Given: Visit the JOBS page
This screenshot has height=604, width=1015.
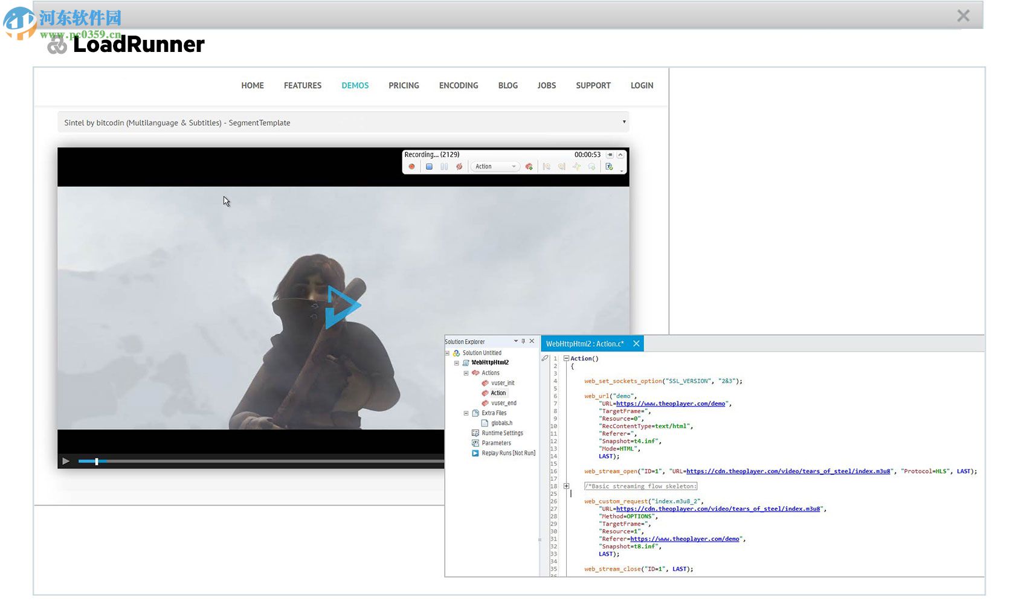Looking at the screenshot, I should (x=547, y=86).
